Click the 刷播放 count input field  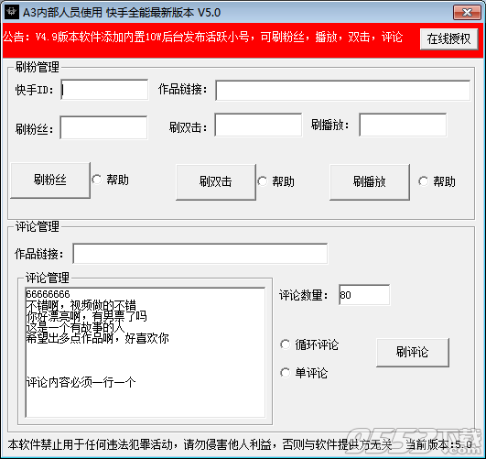click(403, 126)
